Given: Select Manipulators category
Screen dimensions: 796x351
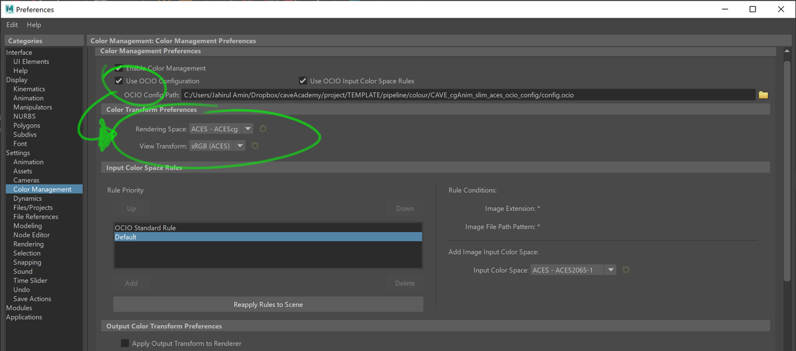Looking at the screenshot, I should tap(33, 107).
